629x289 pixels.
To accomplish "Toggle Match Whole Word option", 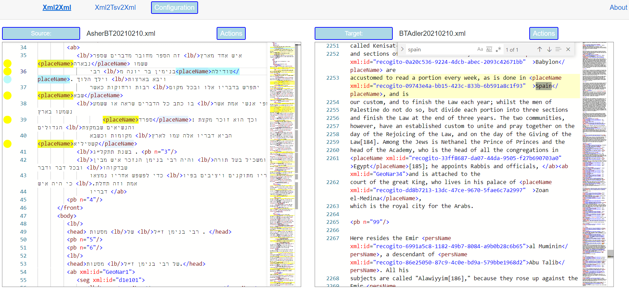I will pyautogui.click(x=489, y=49).
